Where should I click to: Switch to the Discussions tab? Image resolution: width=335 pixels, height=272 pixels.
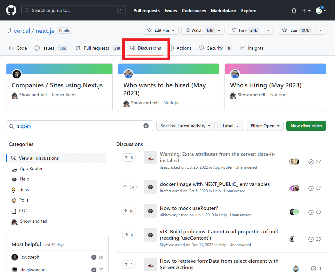point(146,48)
